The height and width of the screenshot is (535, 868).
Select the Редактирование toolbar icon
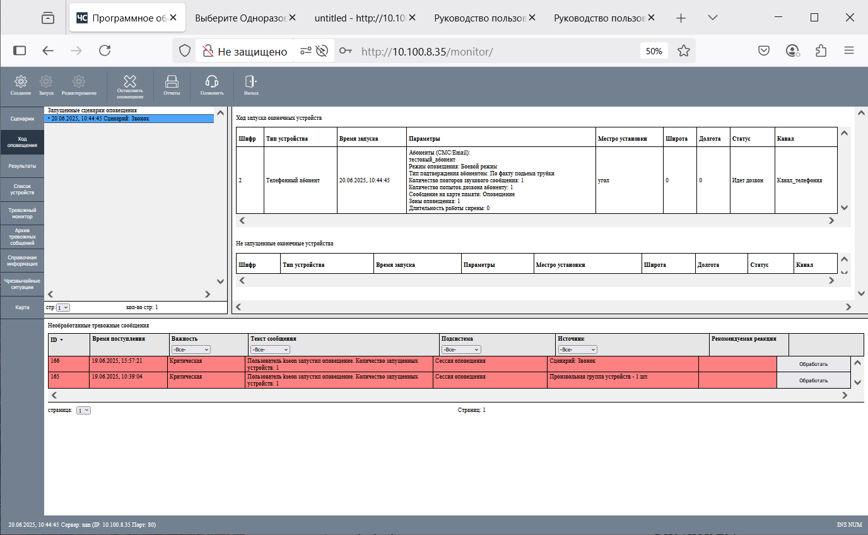point(79,85)
